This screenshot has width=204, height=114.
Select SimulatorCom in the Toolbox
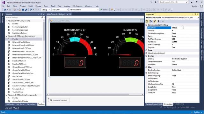point(18,89)
